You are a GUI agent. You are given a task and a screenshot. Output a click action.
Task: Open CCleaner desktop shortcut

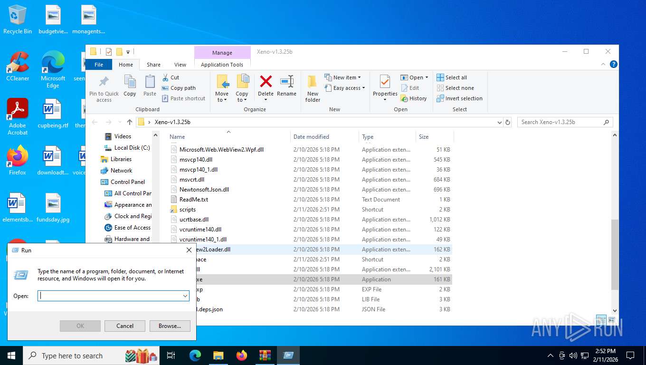coord(18,66)
